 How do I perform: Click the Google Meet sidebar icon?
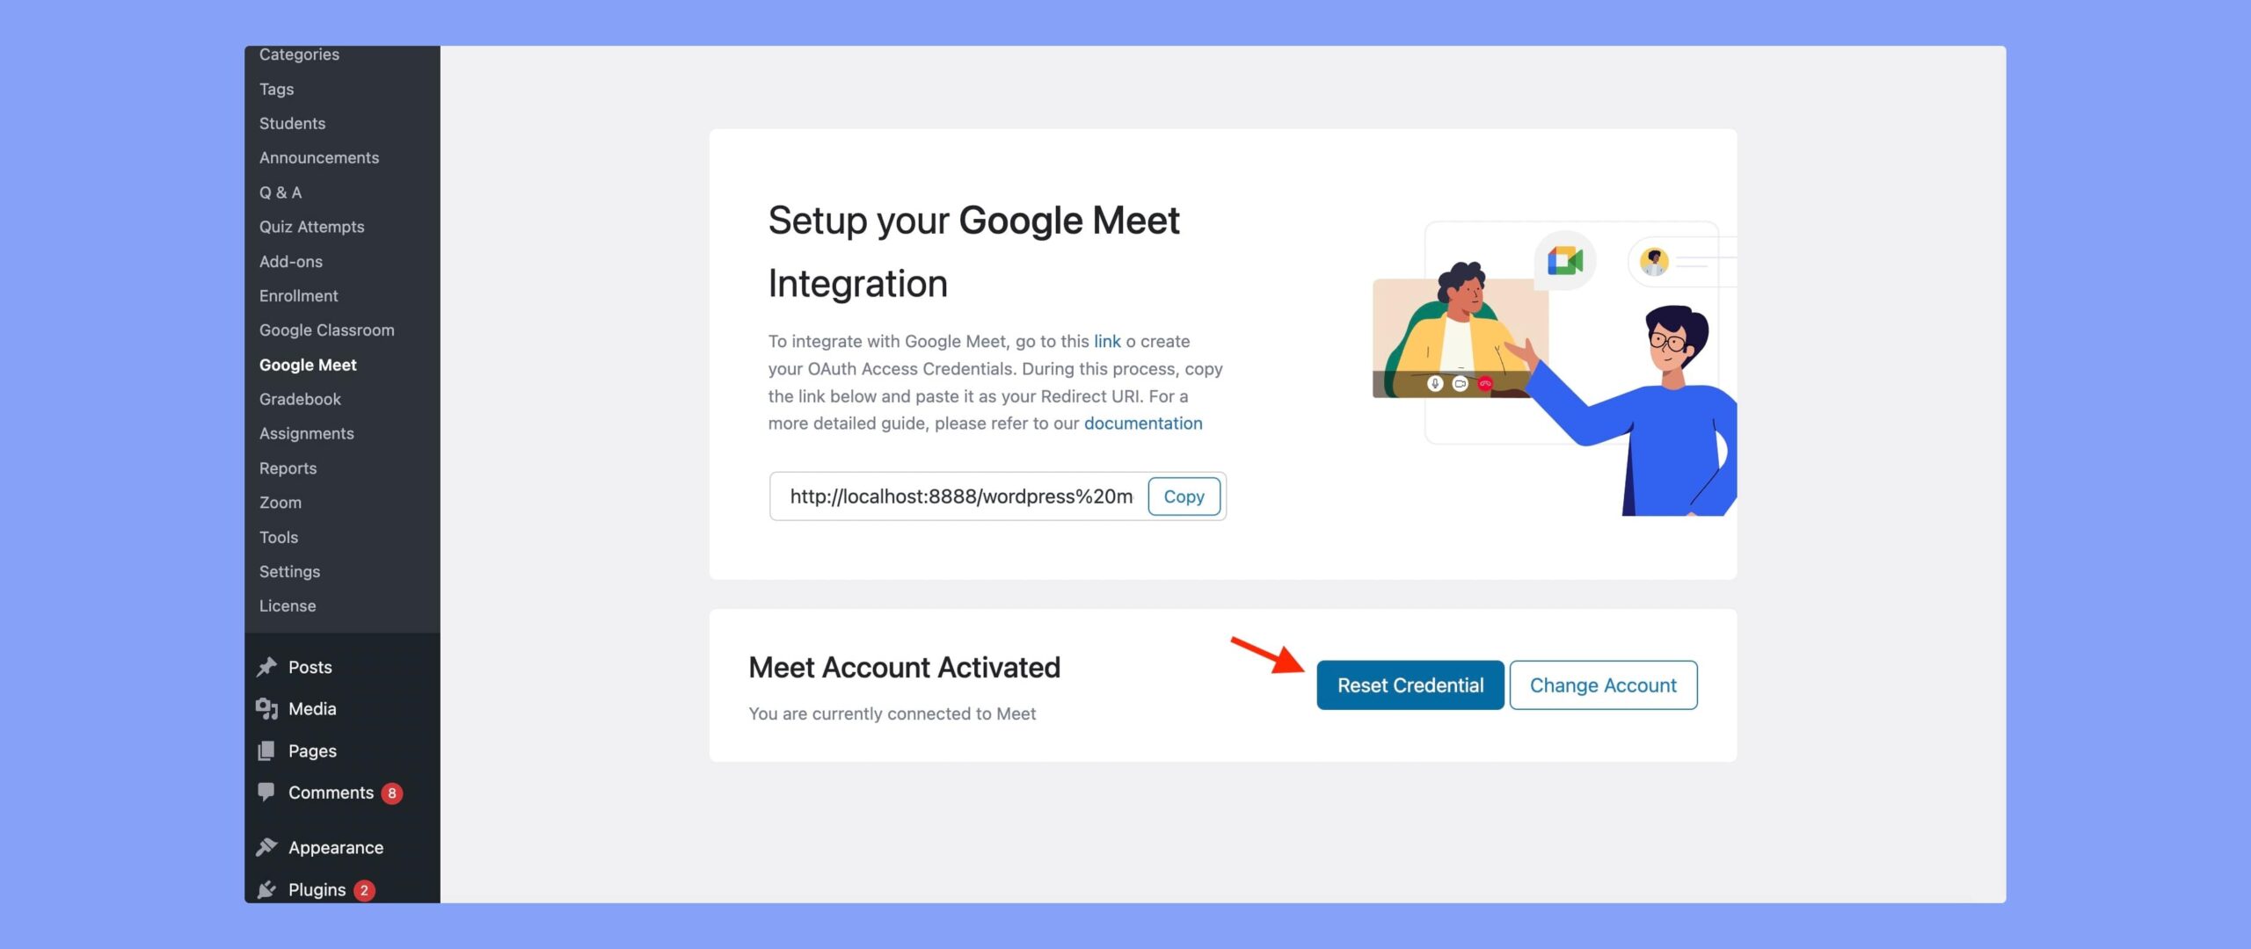click(x=307, y=364)
